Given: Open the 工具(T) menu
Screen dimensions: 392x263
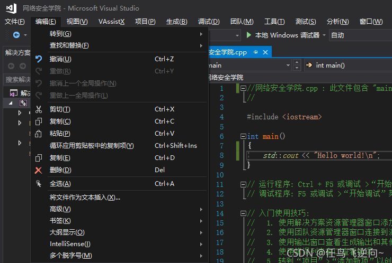Looking at the screenshot, I should click(x=274, y=22).
